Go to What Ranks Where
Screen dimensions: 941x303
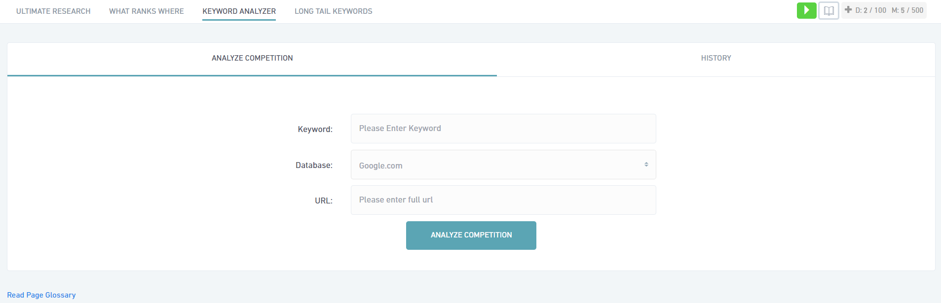[147, 11]
